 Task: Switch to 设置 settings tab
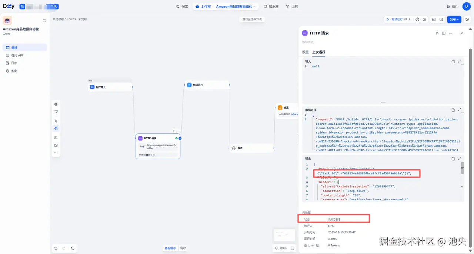306,52
